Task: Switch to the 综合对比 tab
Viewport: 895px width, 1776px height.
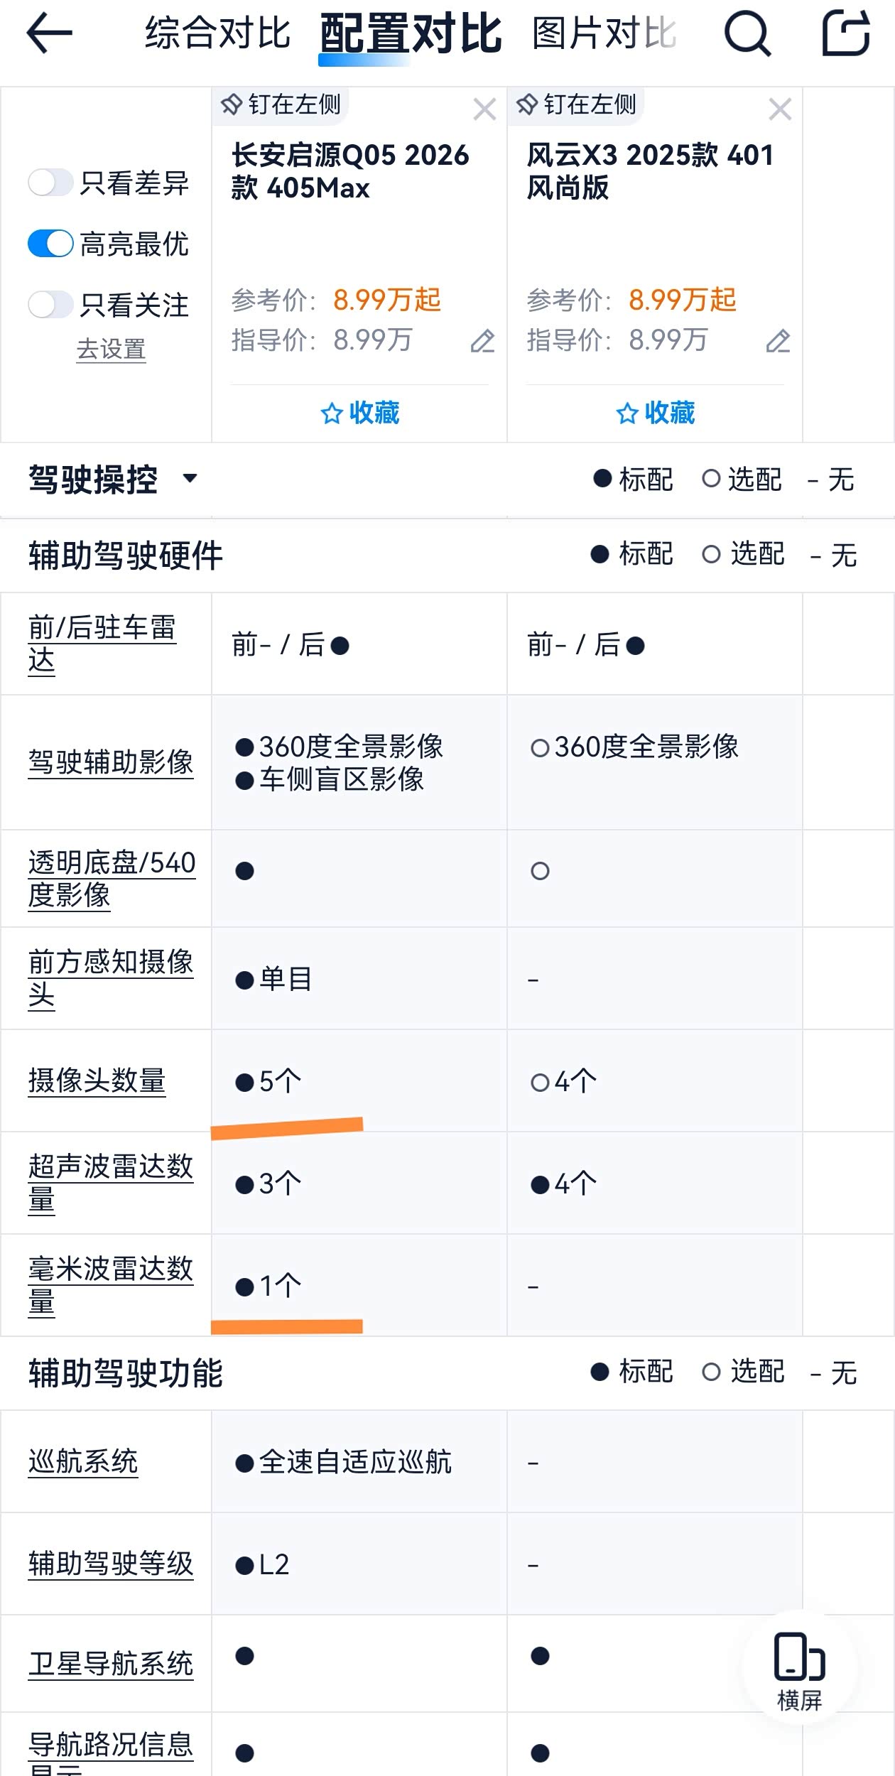Action: click(x=217, y=33)
